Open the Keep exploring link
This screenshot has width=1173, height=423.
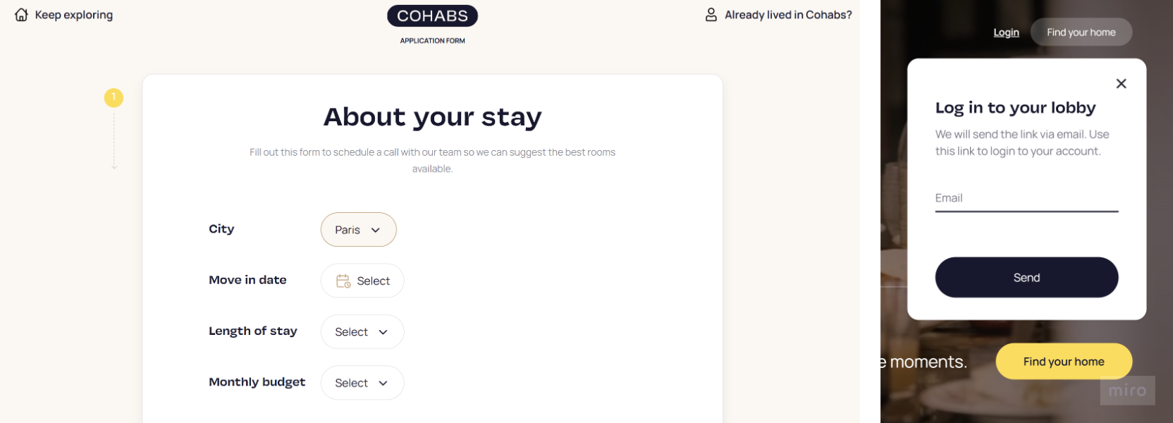coord(74,15)
